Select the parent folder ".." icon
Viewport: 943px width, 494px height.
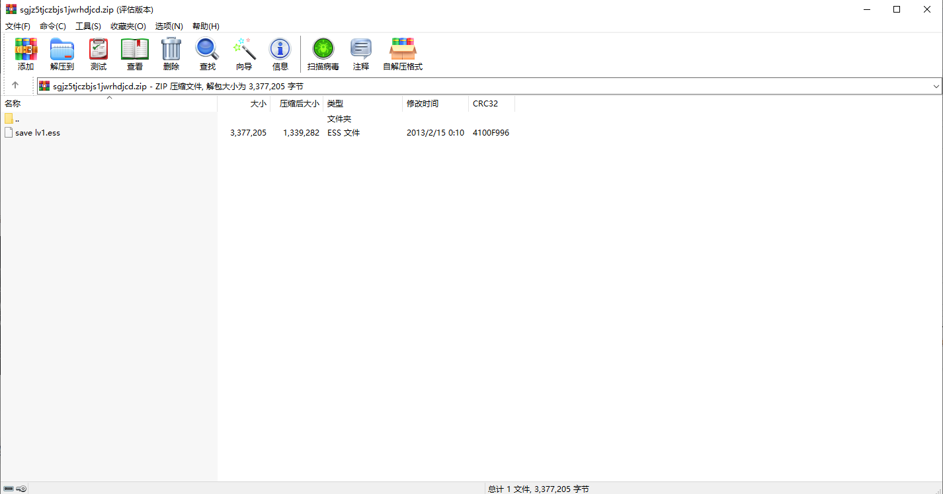[9, 118]
